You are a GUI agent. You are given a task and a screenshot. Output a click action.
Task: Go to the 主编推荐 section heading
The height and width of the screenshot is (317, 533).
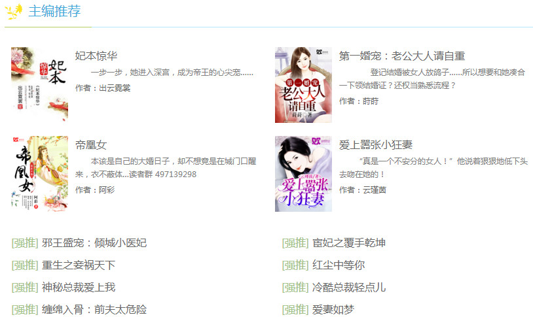(54, 11)
